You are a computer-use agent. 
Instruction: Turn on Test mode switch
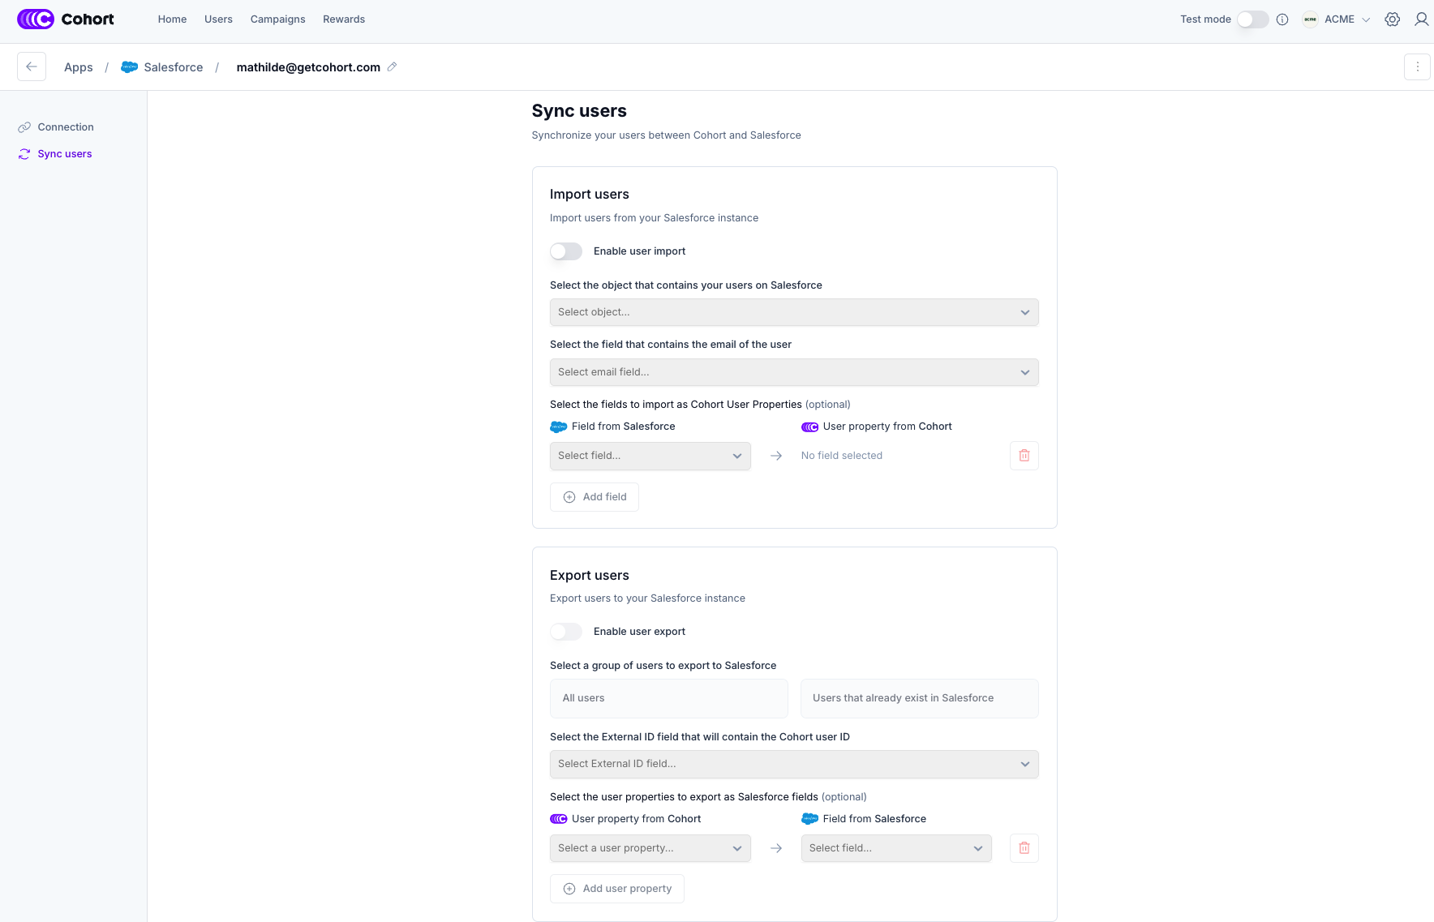(1252, 19)
